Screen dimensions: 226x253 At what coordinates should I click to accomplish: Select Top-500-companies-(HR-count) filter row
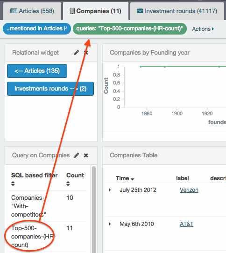tap(48, 237)
